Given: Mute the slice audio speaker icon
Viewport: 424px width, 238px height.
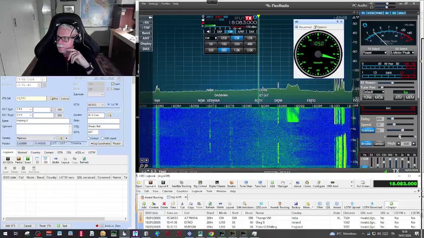Looking at the screenshot, I should [209, 32].
